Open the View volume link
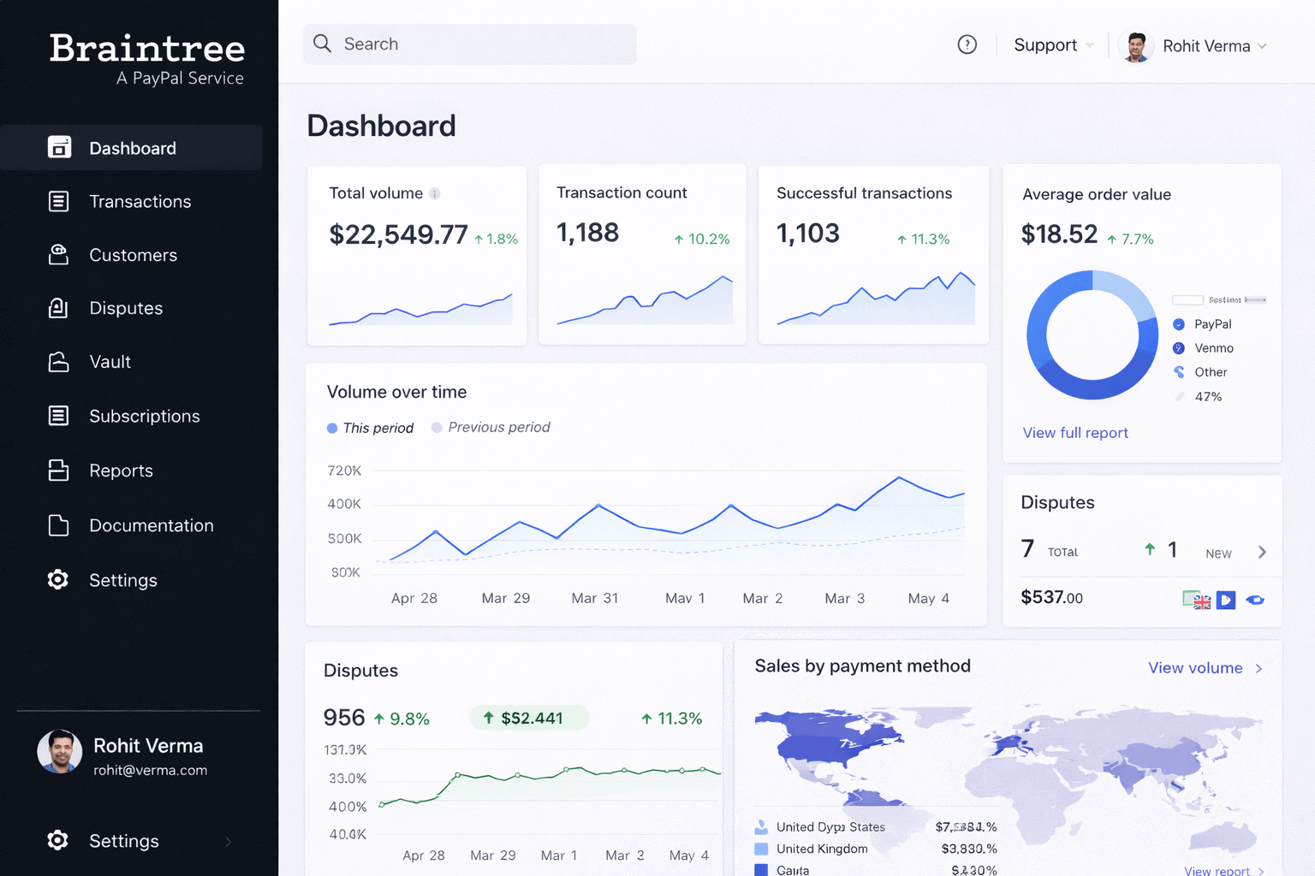This screenshot has width=1315, height=876. [1204, 668]
